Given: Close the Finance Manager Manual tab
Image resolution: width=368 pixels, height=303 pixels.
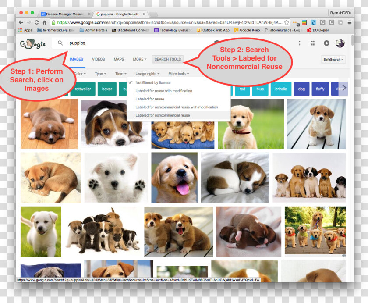Looking at the screenshot, I should pos(89,14).
